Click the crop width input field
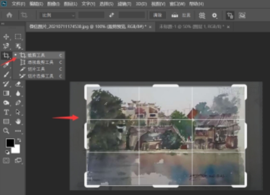270x195 pixels. pyautogui.click(x=91, y=15)
